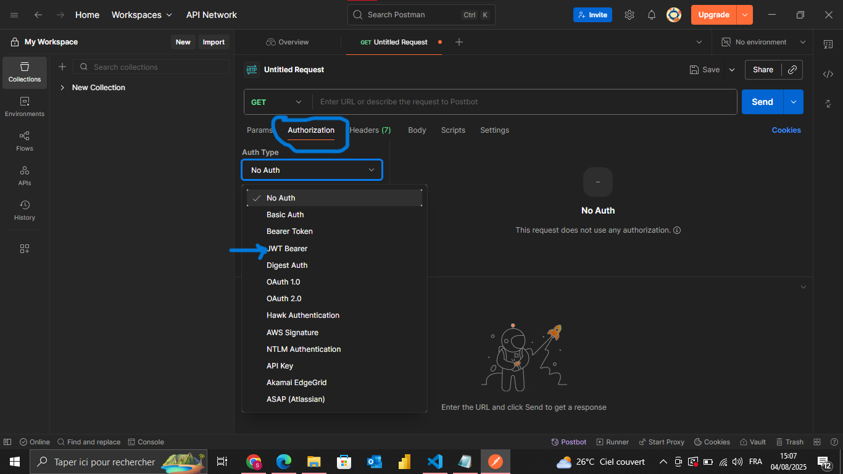Go forward with the right arrow

tap(60, 15)
